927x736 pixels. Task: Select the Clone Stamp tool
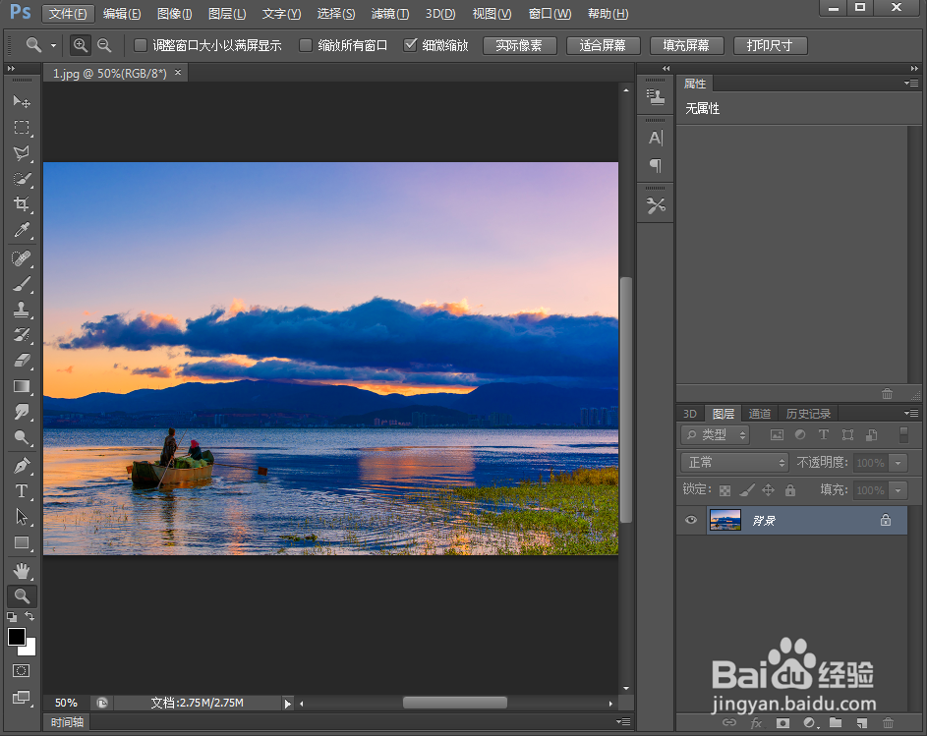pos(22,310)
